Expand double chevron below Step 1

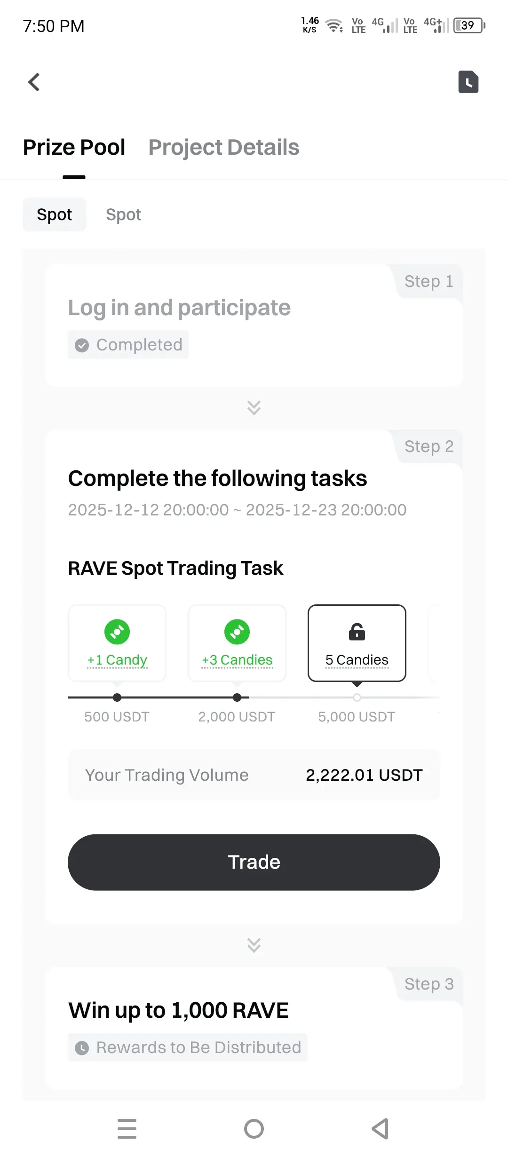254,407
